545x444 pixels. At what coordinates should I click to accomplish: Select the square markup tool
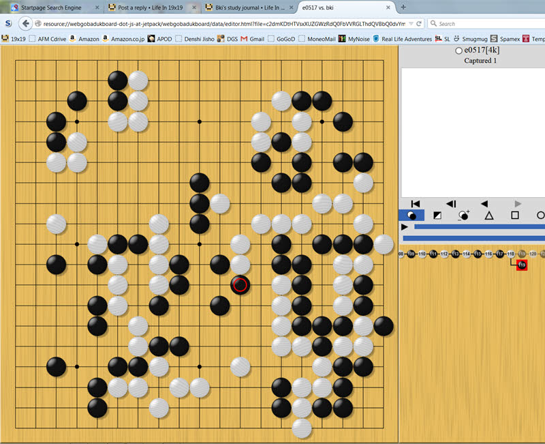click(515, 216)
